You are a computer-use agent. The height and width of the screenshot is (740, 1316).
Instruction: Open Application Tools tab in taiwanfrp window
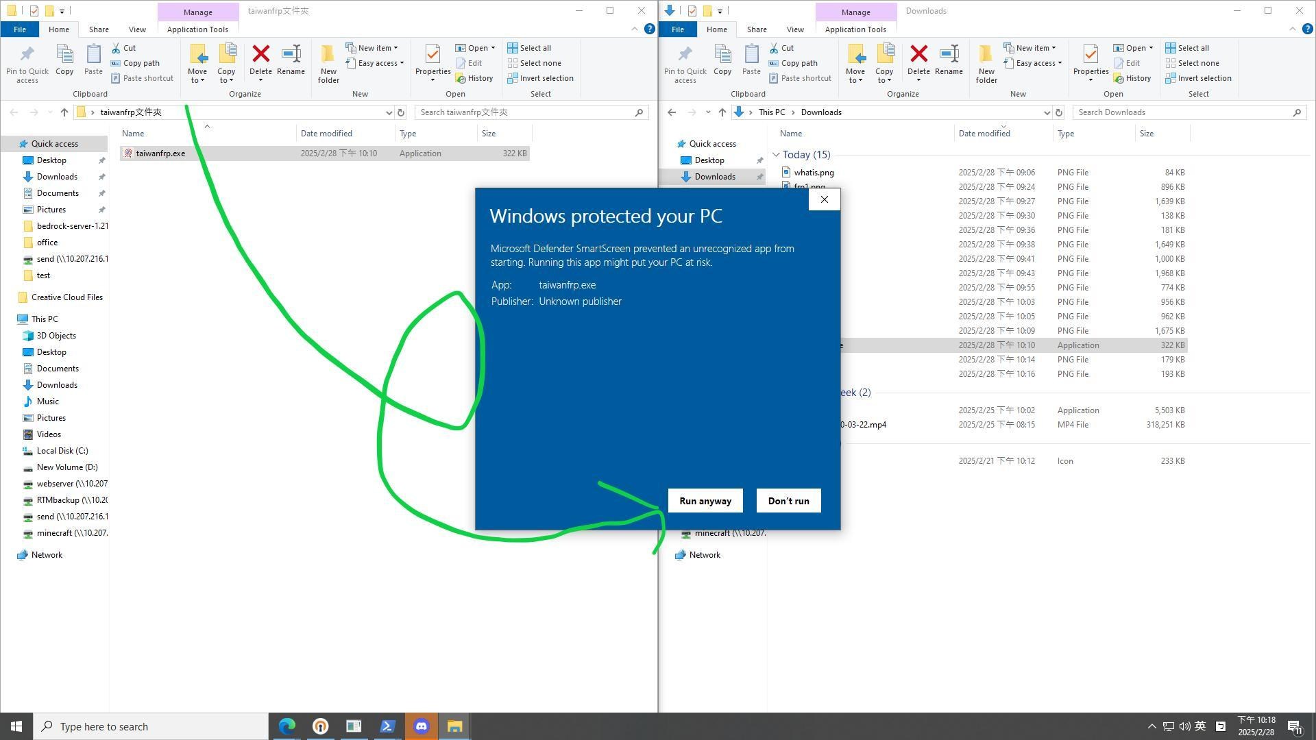pos(197,29)
